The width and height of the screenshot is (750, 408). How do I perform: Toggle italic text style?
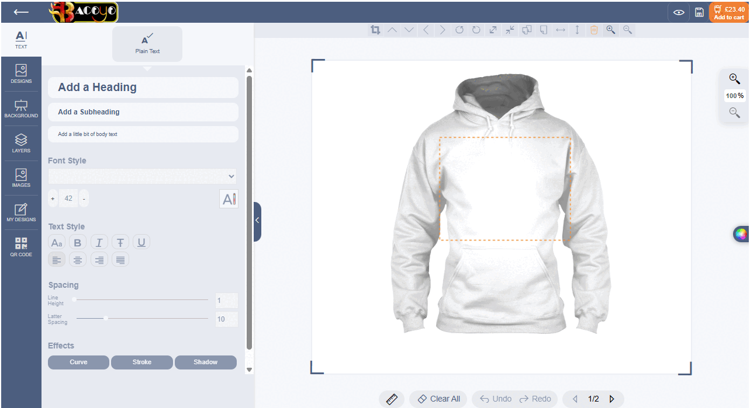(x=99, y=242)
